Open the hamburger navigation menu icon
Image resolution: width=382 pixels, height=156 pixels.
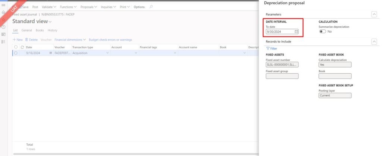tap(3, 5)
